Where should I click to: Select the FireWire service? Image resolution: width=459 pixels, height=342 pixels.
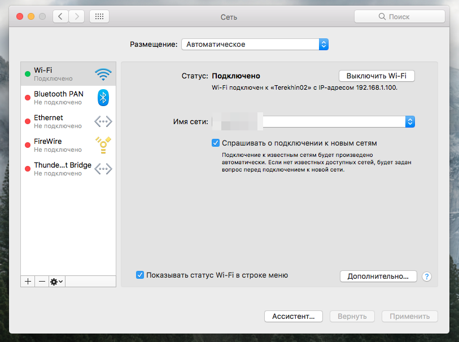click(68, 145)
